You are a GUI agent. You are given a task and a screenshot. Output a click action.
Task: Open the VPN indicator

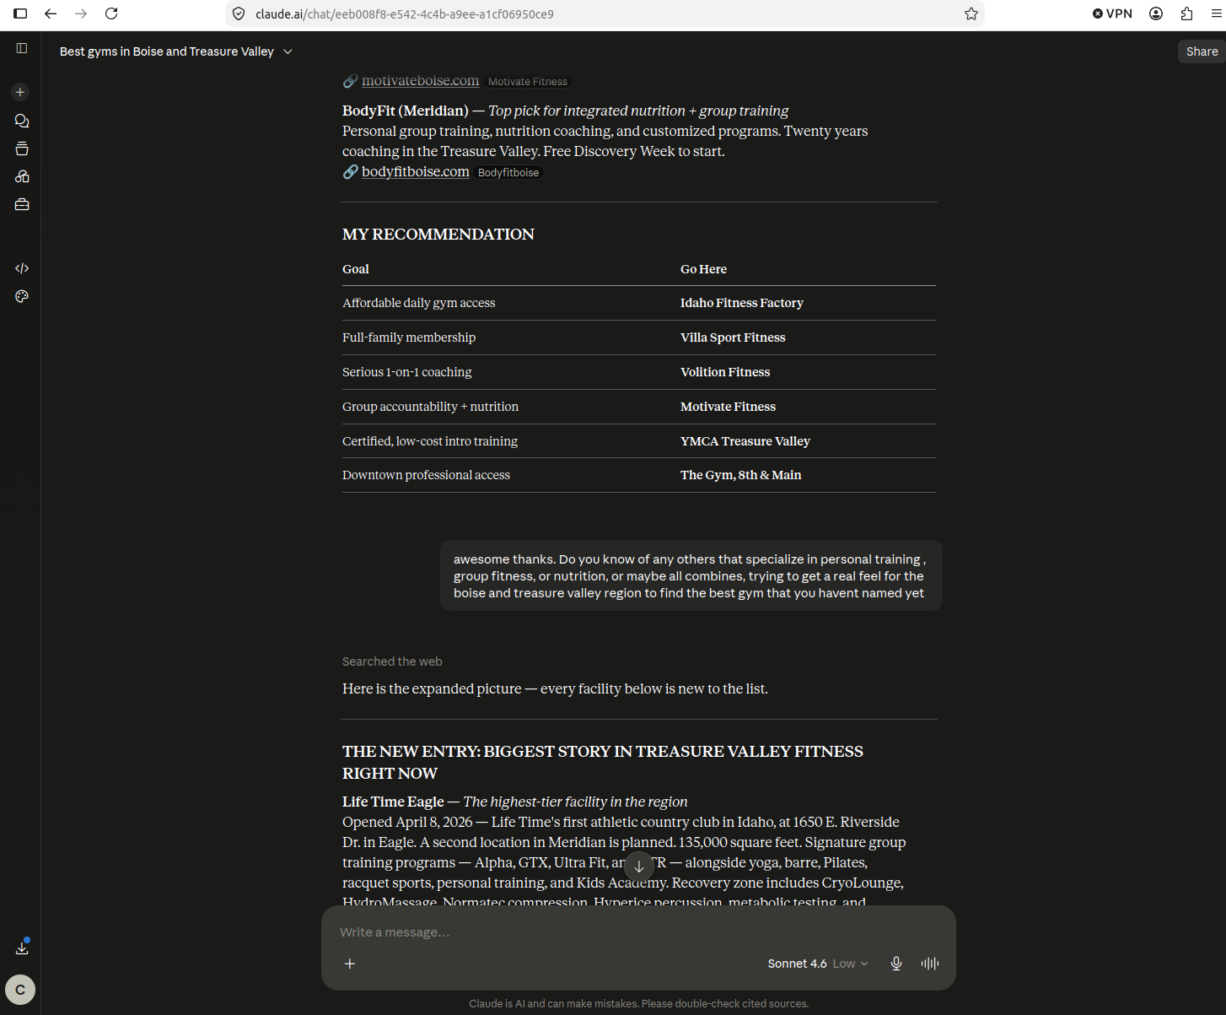pyautogui.click(x=1112, y=13)
